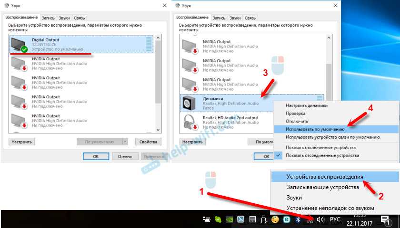The width and height of the screenshot is (400, 228).
Task: Click the Bluetooth tray icon
Action: 298,219
